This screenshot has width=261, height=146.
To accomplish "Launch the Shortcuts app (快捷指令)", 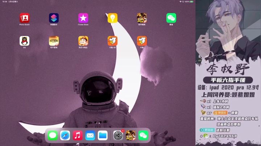I will [x=54, y=18].
